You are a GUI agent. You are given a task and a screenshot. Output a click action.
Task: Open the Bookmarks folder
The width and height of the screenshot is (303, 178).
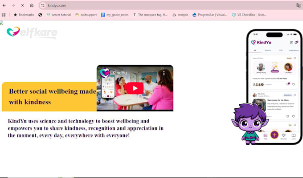24,15
